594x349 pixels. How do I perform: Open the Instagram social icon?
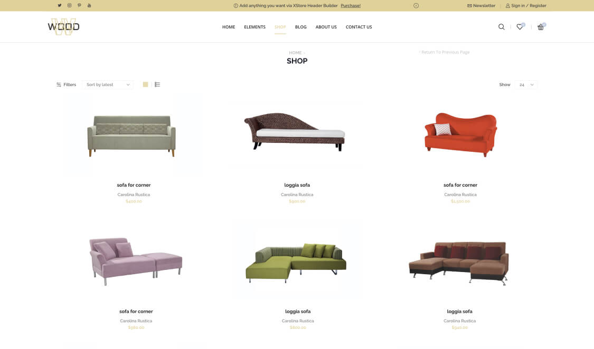[x=69, y=5]
